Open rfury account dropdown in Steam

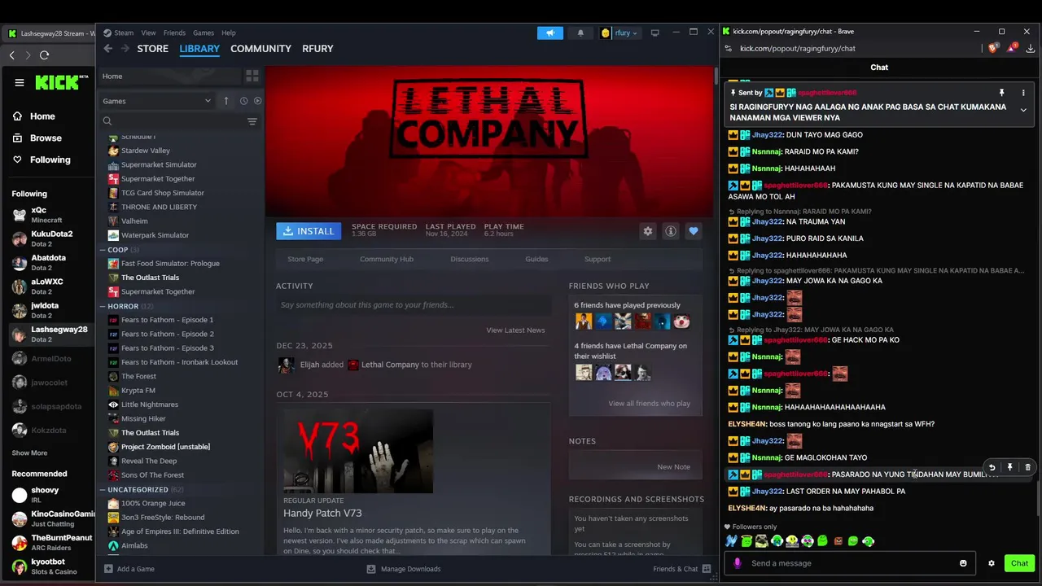click(620, 33)
